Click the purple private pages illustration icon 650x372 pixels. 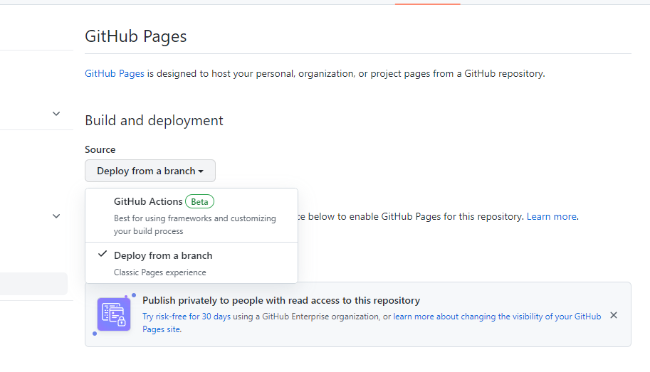coord(114,314)
